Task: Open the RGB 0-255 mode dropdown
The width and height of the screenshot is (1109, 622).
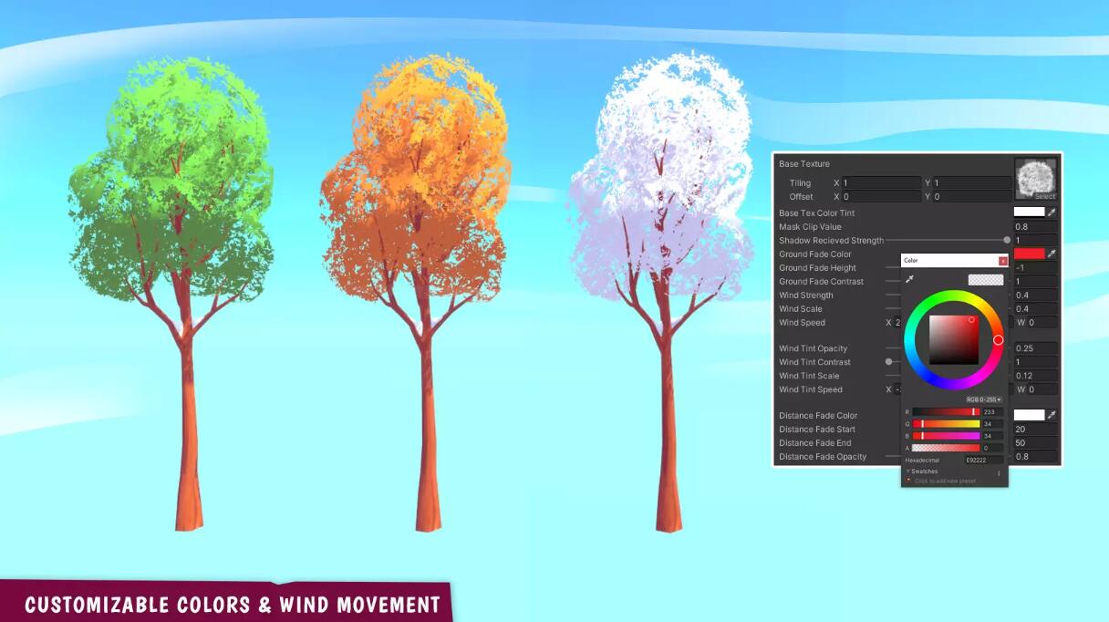Action: (x=984, y=399)
